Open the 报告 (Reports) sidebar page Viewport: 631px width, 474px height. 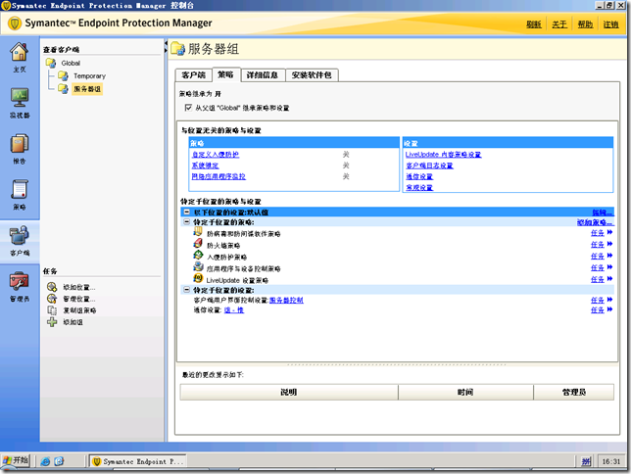click(20, 149)
